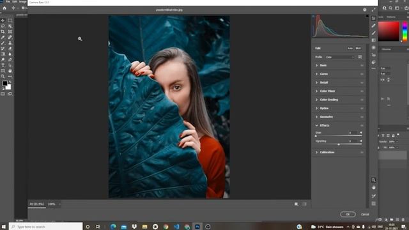
Task: Select the Clone Stamp tool
Action: (x=10, y=43)
